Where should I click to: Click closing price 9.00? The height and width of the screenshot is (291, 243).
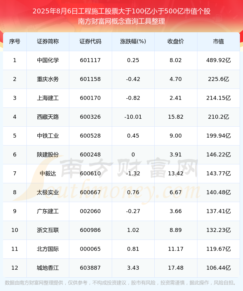(176, 136)
